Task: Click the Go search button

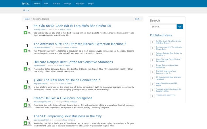Action: [x=180, y=27]
